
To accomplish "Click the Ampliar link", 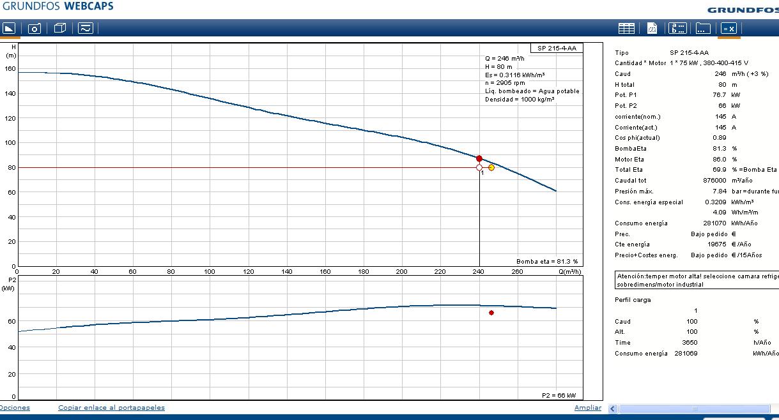I will click(x=588, y=407).
